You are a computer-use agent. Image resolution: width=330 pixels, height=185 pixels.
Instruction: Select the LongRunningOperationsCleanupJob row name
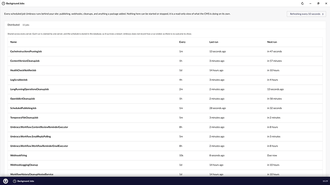30,89
